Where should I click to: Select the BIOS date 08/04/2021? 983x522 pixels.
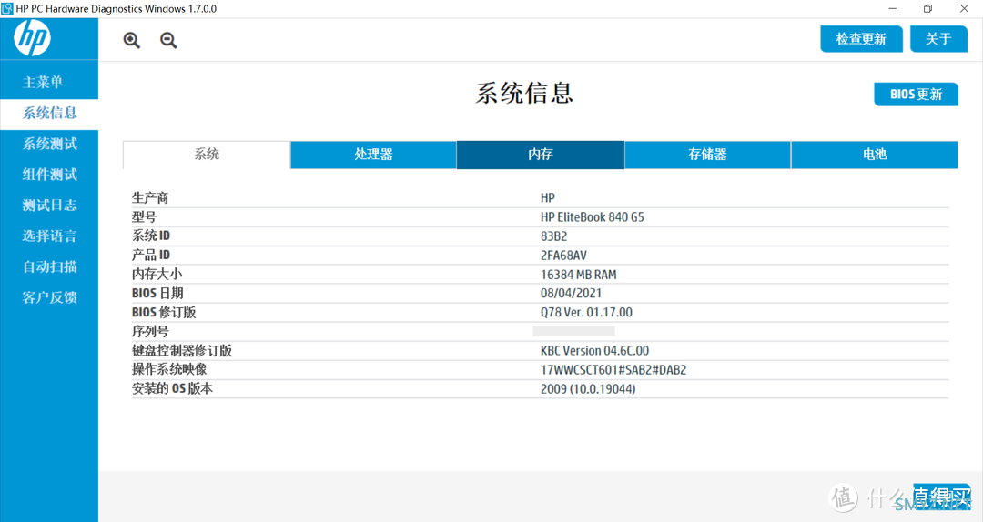click(x=571, y=293)
